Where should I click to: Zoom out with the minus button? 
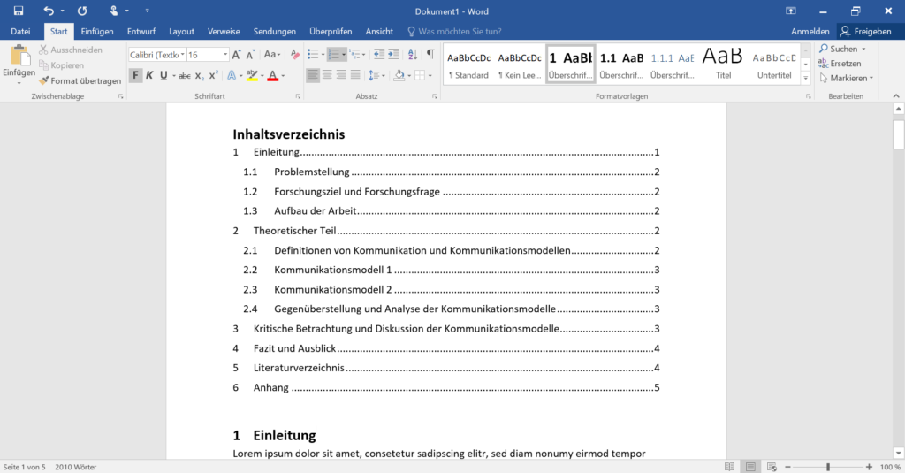pyautogui.click(x=787, y=467)
